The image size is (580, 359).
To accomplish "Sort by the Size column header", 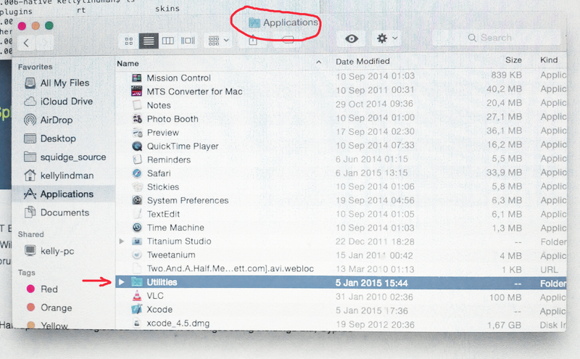I will (513, 60).
